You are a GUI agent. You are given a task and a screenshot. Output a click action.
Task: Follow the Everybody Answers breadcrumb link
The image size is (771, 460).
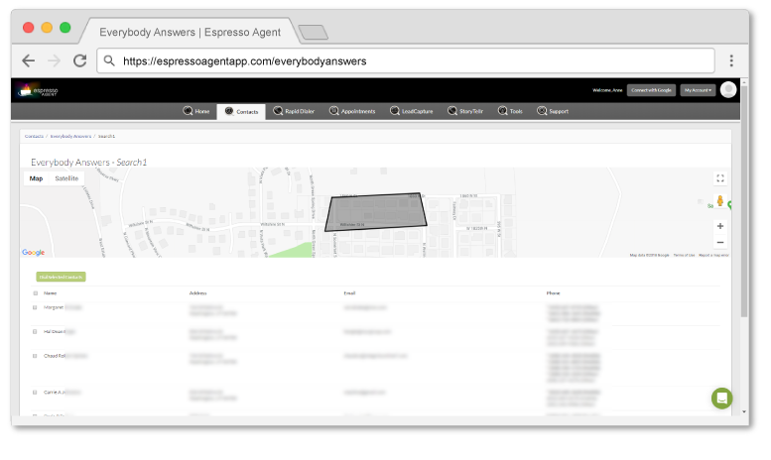pyautogui.click(x=70, y=136)
